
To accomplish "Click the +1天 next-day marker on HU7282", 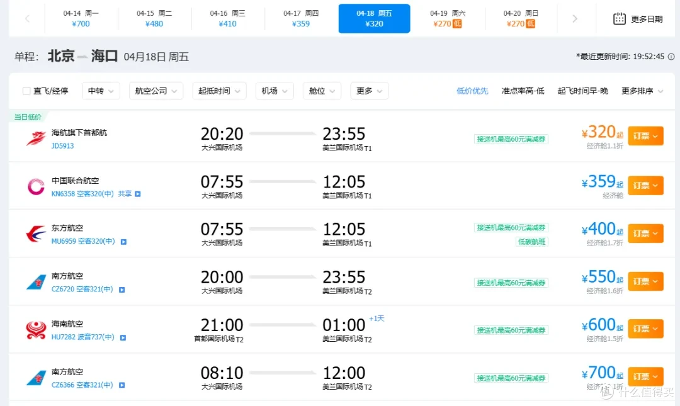I will (x=377, y=319).
